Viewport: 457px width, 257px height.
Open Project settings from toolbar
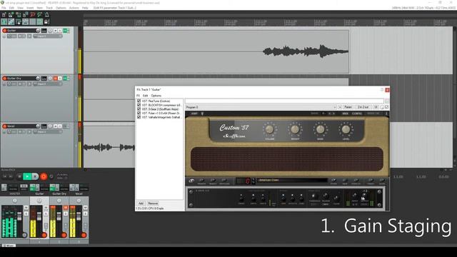point(26,14)
